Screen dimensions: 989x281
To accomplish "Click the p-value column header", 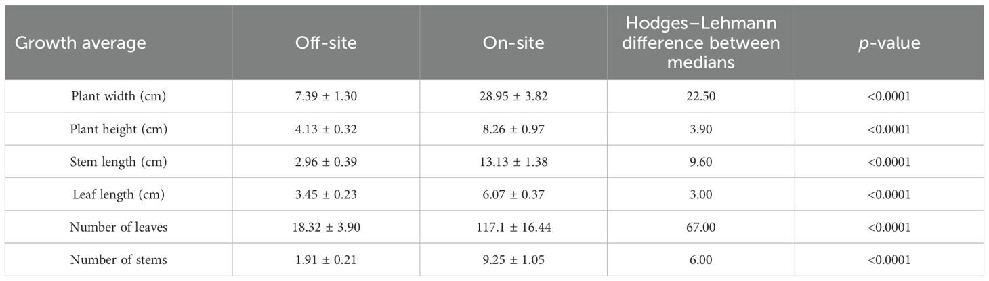I will 889,44.
